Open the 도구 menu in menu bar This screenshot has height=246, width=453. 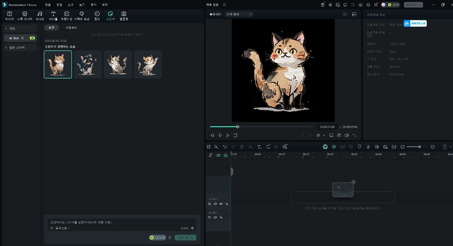(71, 5)
